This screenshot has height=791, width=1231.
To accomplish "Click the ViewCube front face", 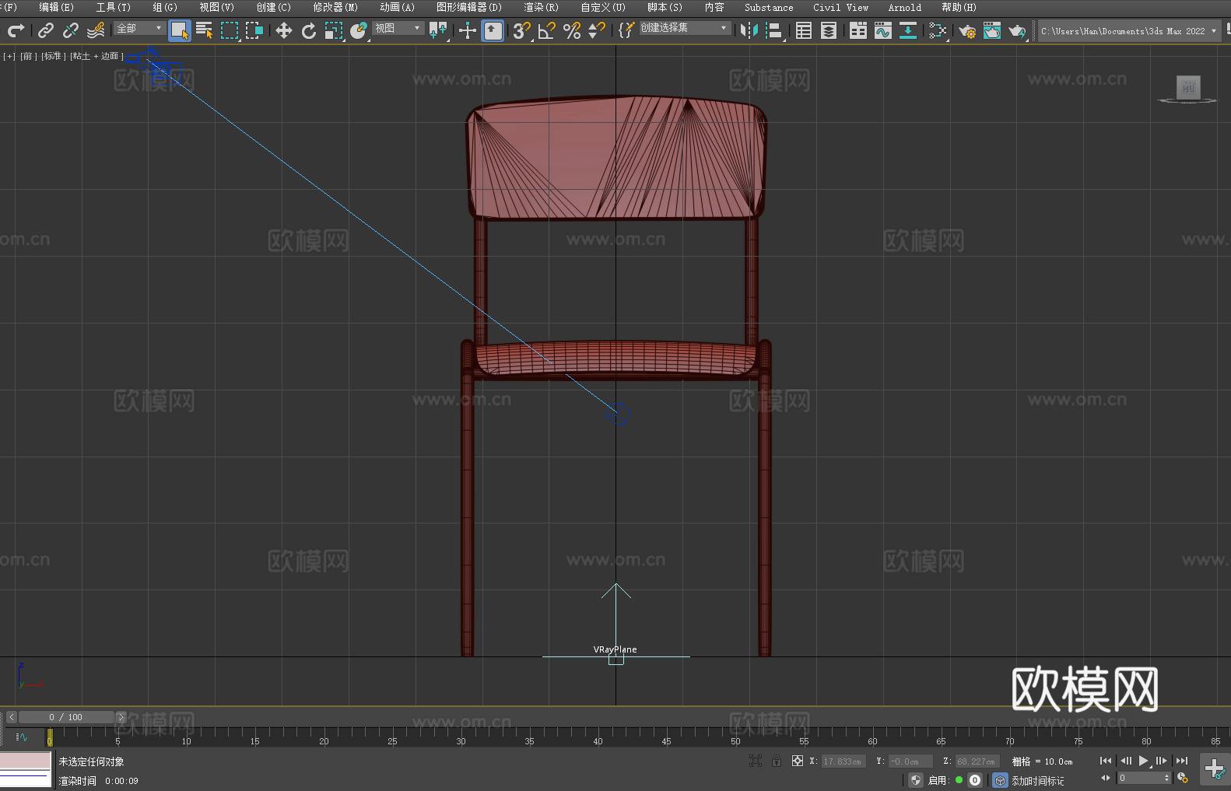I will (1188, 86).
